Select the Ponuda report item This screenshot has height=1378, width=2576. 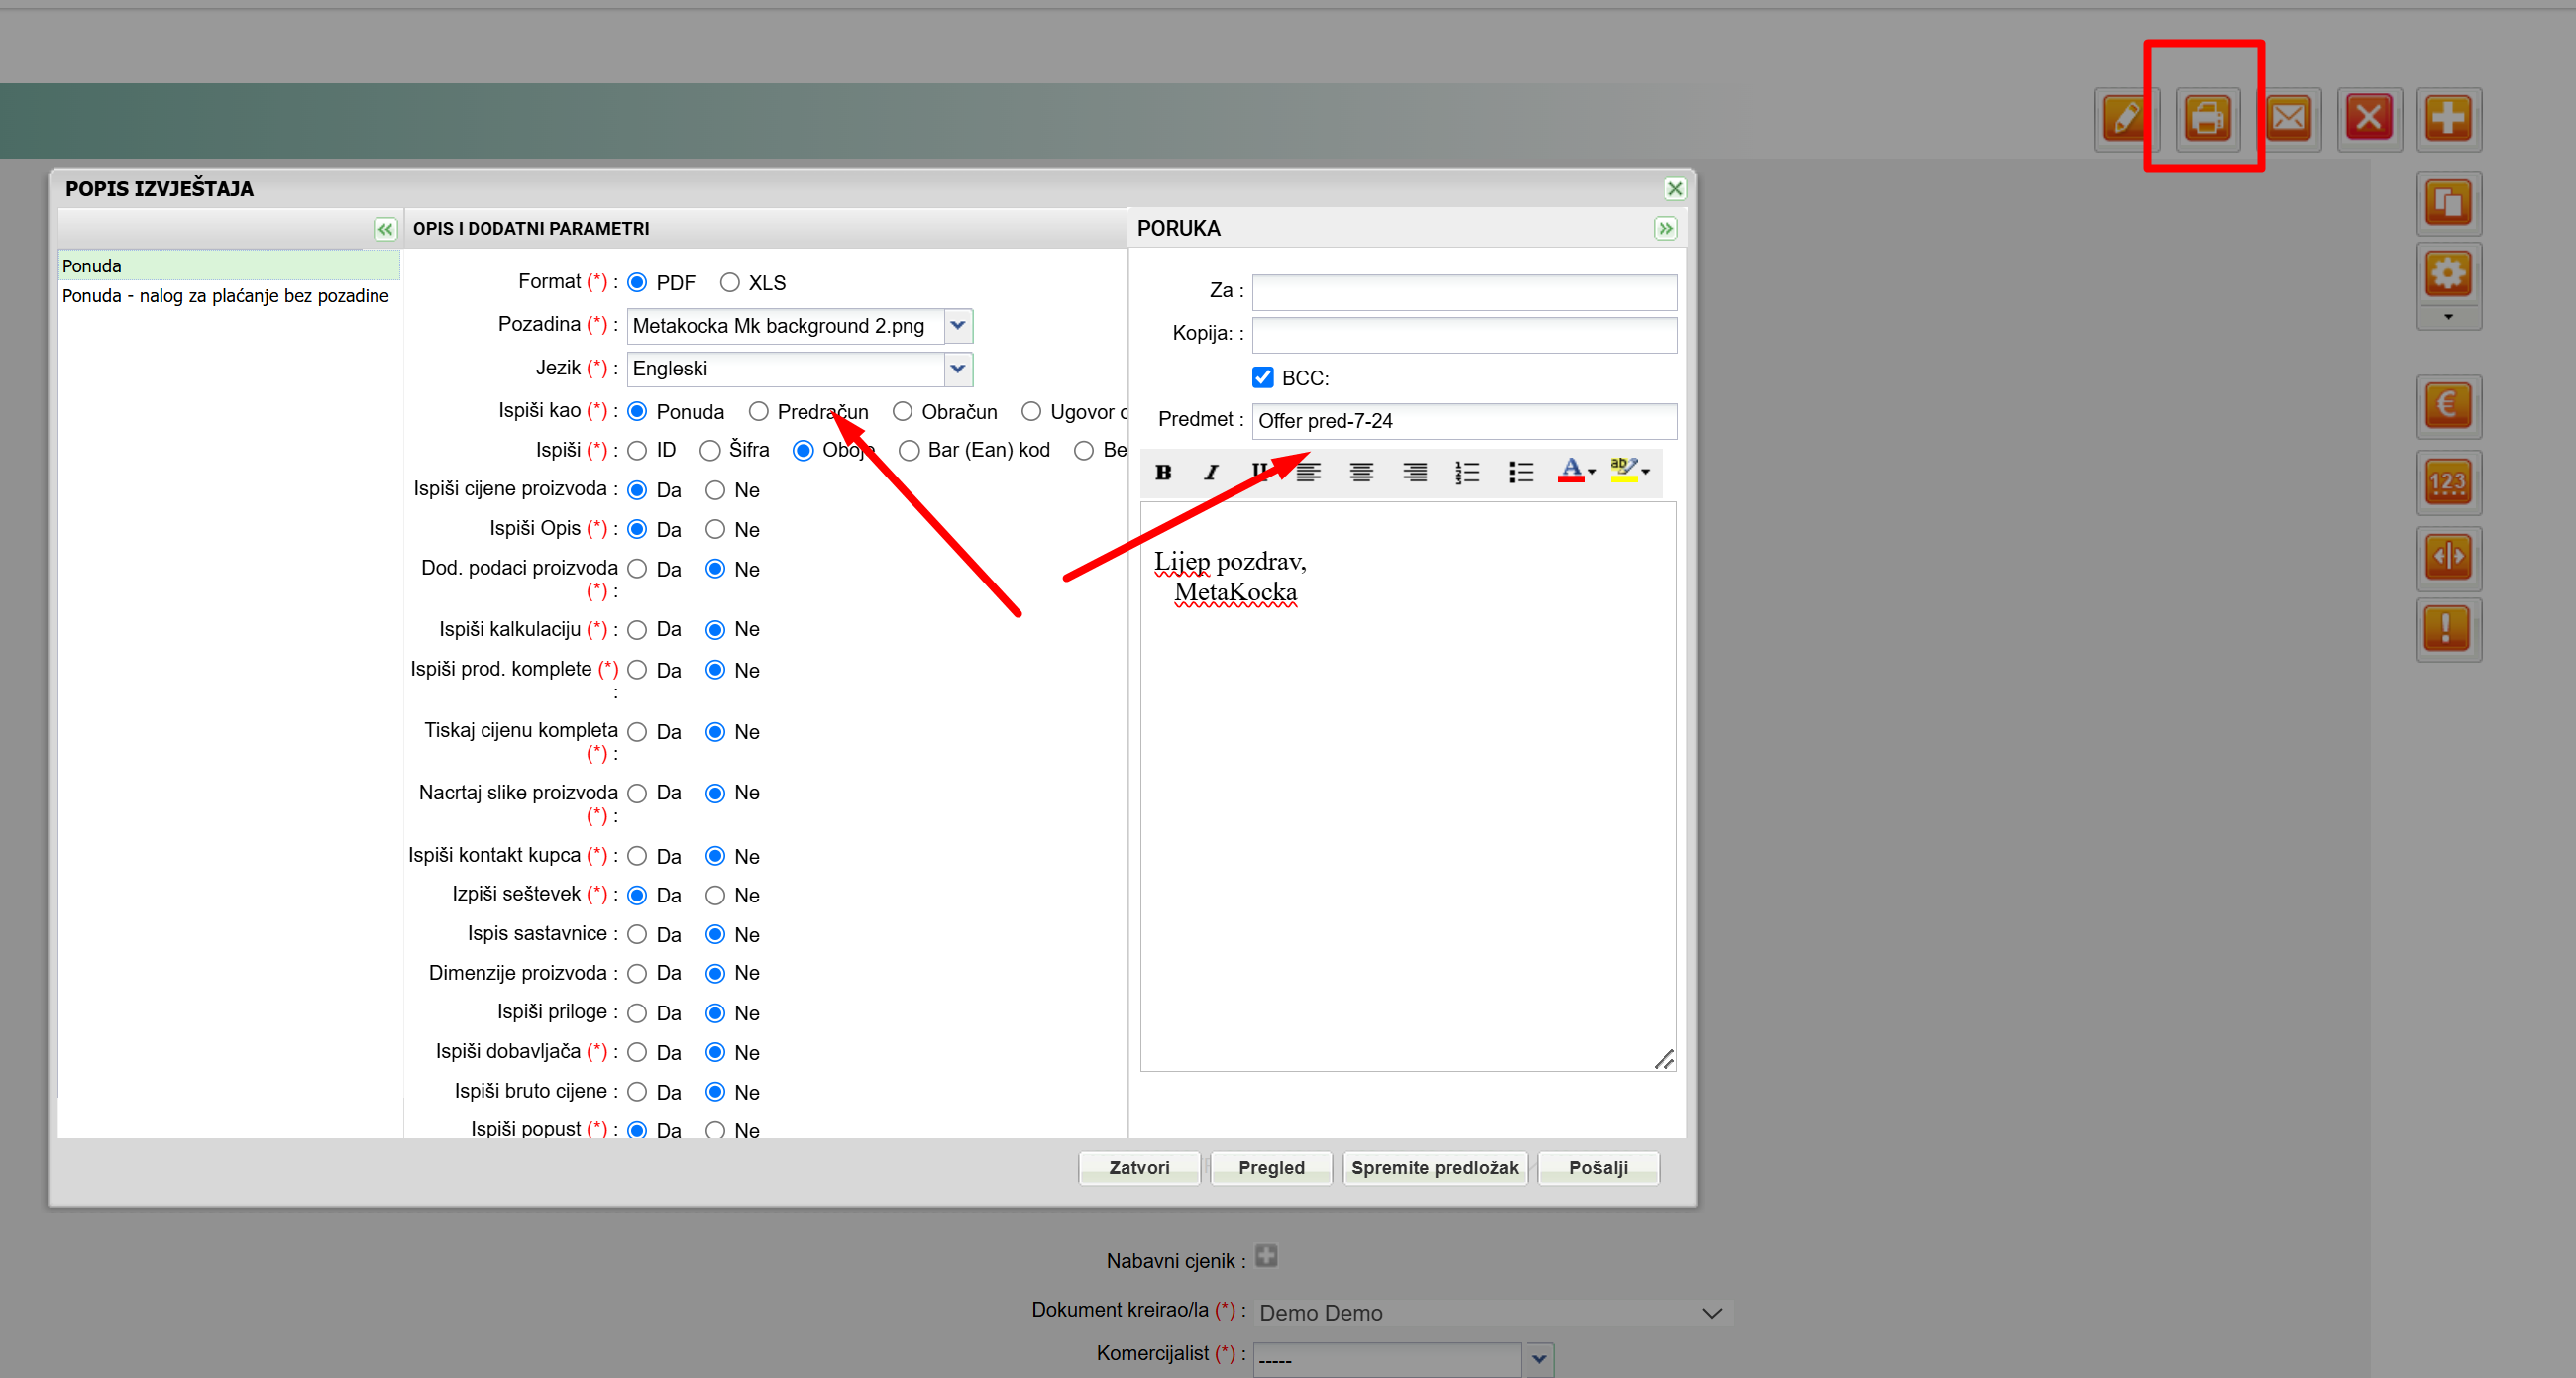click(x=92, y=266)
